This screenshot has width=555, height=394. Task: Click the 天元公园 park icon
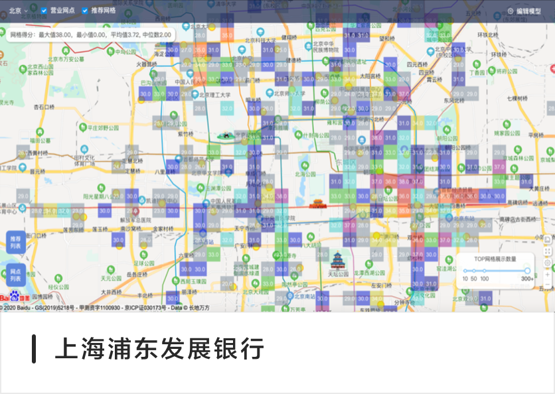click(x=111, y=270)
